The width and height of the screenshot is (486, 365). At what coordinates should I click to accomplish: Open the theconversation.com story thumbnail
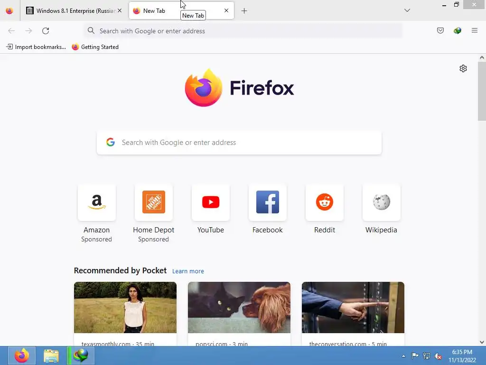click(353, 307)
